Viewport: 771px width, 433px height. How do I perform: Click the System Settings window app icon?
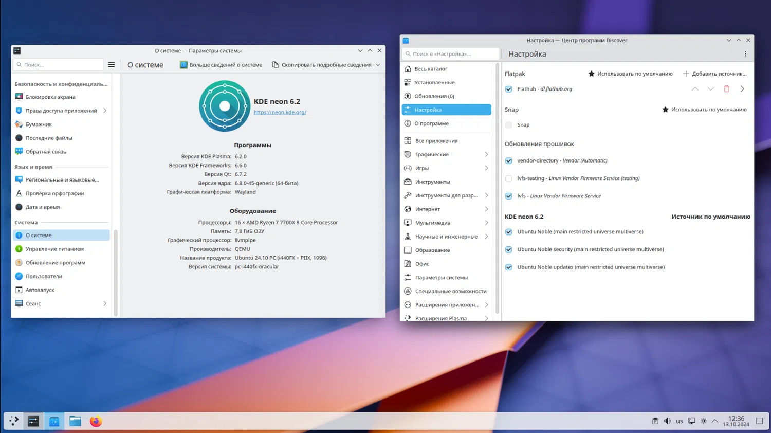(x=17, y=50)
